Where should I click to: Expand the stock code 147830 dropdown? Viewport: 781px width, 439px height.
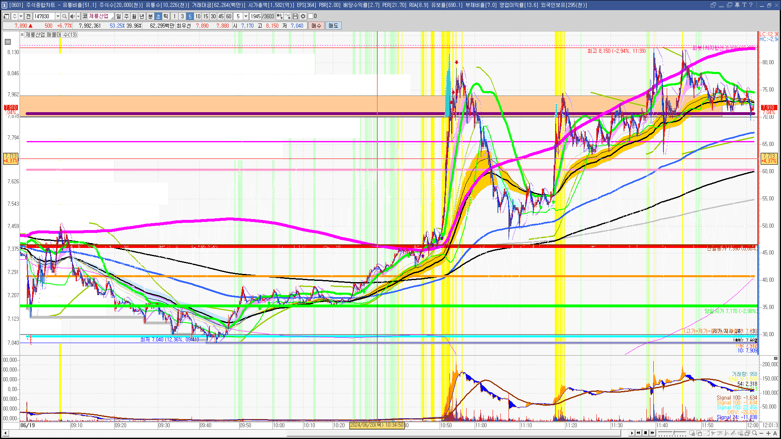pyautogui.click(x=58, y=16)
